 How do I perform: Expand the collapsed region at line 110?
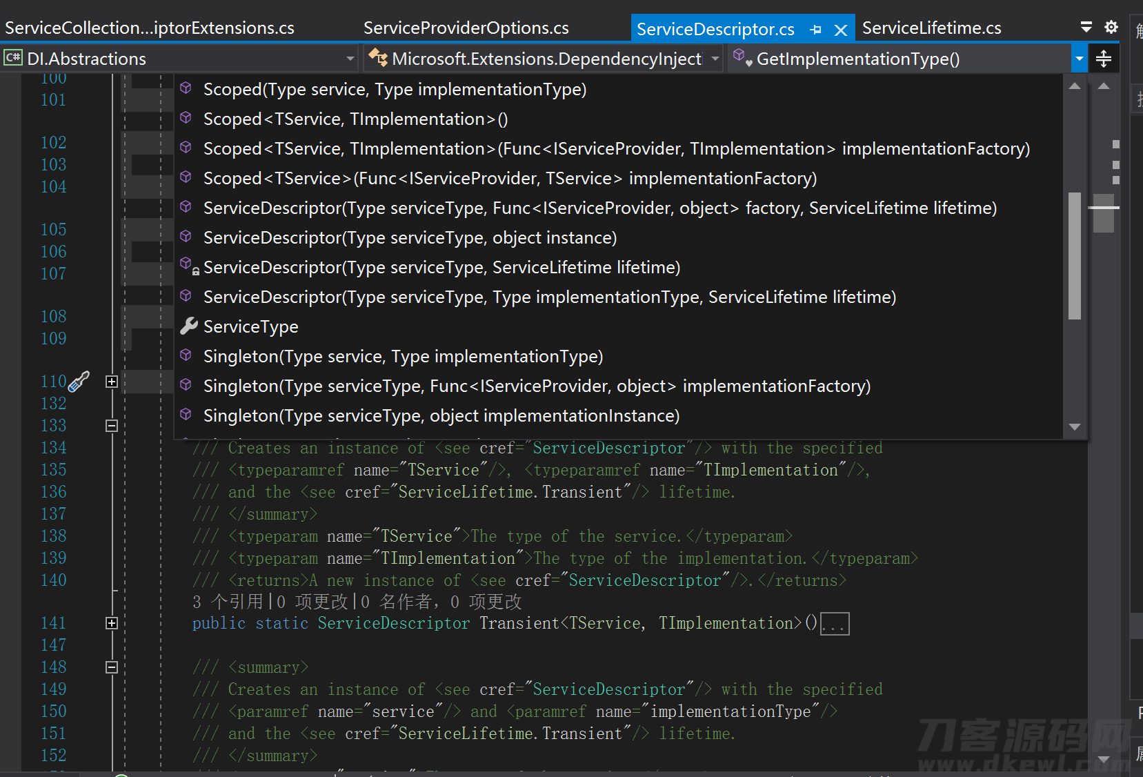112,382
